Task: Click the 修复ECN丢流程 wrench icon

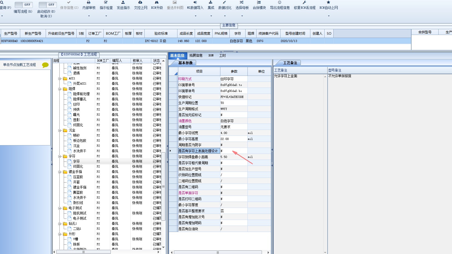Action: (304, 2)
